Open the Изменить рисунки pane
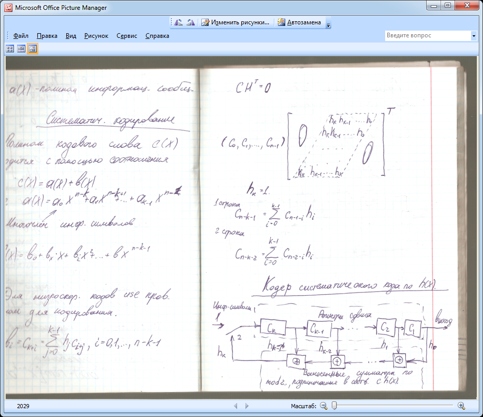483x417 pixels. click(236, 22)
